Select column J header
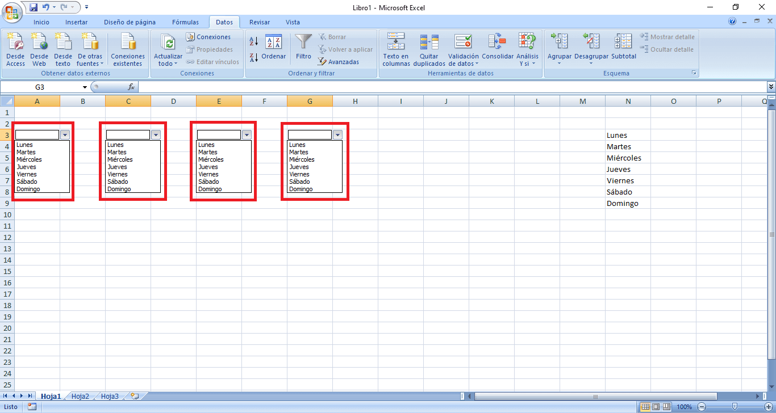The image size is (776, 413). coord(446,101)
